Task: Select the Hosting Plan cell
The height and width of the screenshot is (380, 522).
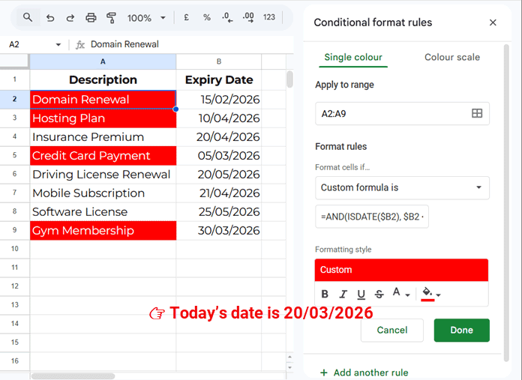Action: [x=103, y=118]
